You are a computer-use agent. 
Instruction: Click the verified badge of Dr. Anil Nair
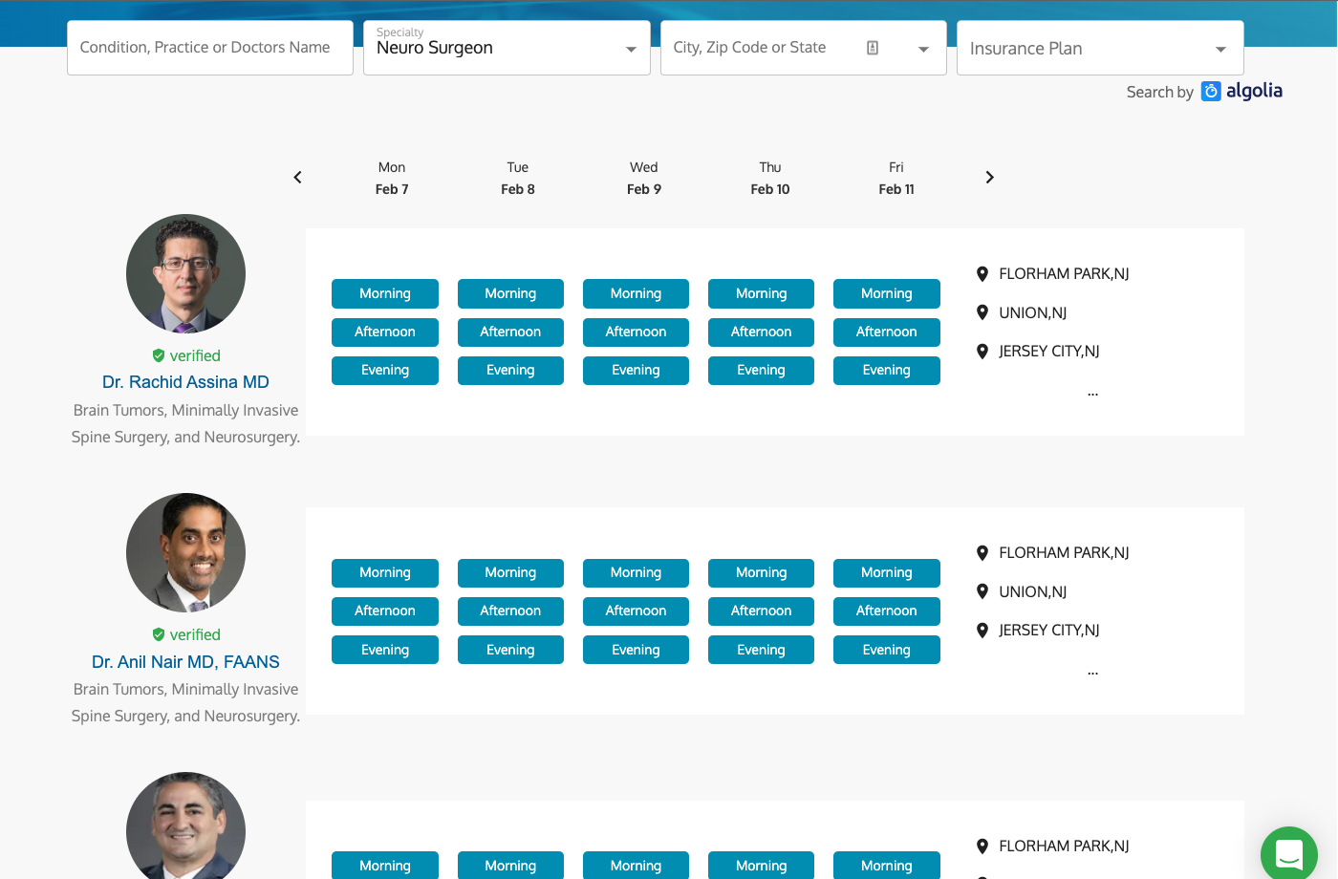(185, 634)
